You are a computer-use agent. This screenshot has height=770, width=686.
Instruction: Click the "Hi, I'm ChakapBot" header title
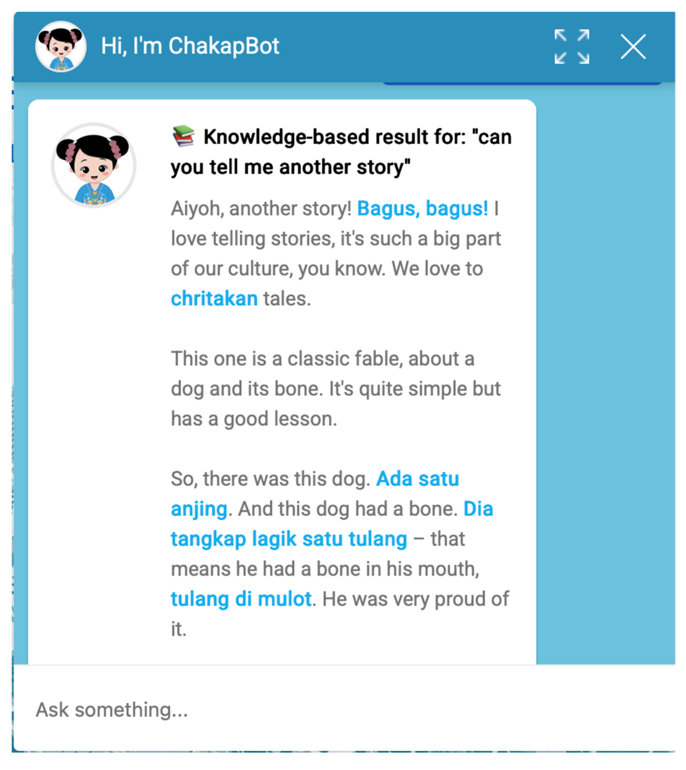point(190,46)
